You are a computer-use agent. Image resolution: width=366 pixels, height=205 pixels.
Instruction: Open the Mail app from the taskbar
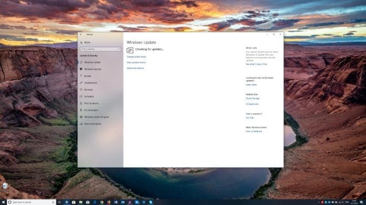coord(88,202)
